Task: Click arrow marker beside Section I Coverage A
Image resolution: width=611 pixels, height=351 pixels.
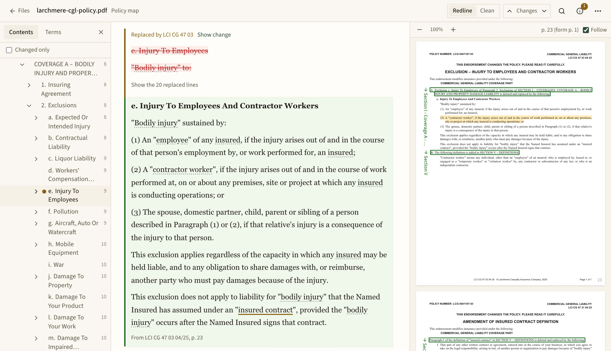Action: click(x=426, y=90)
